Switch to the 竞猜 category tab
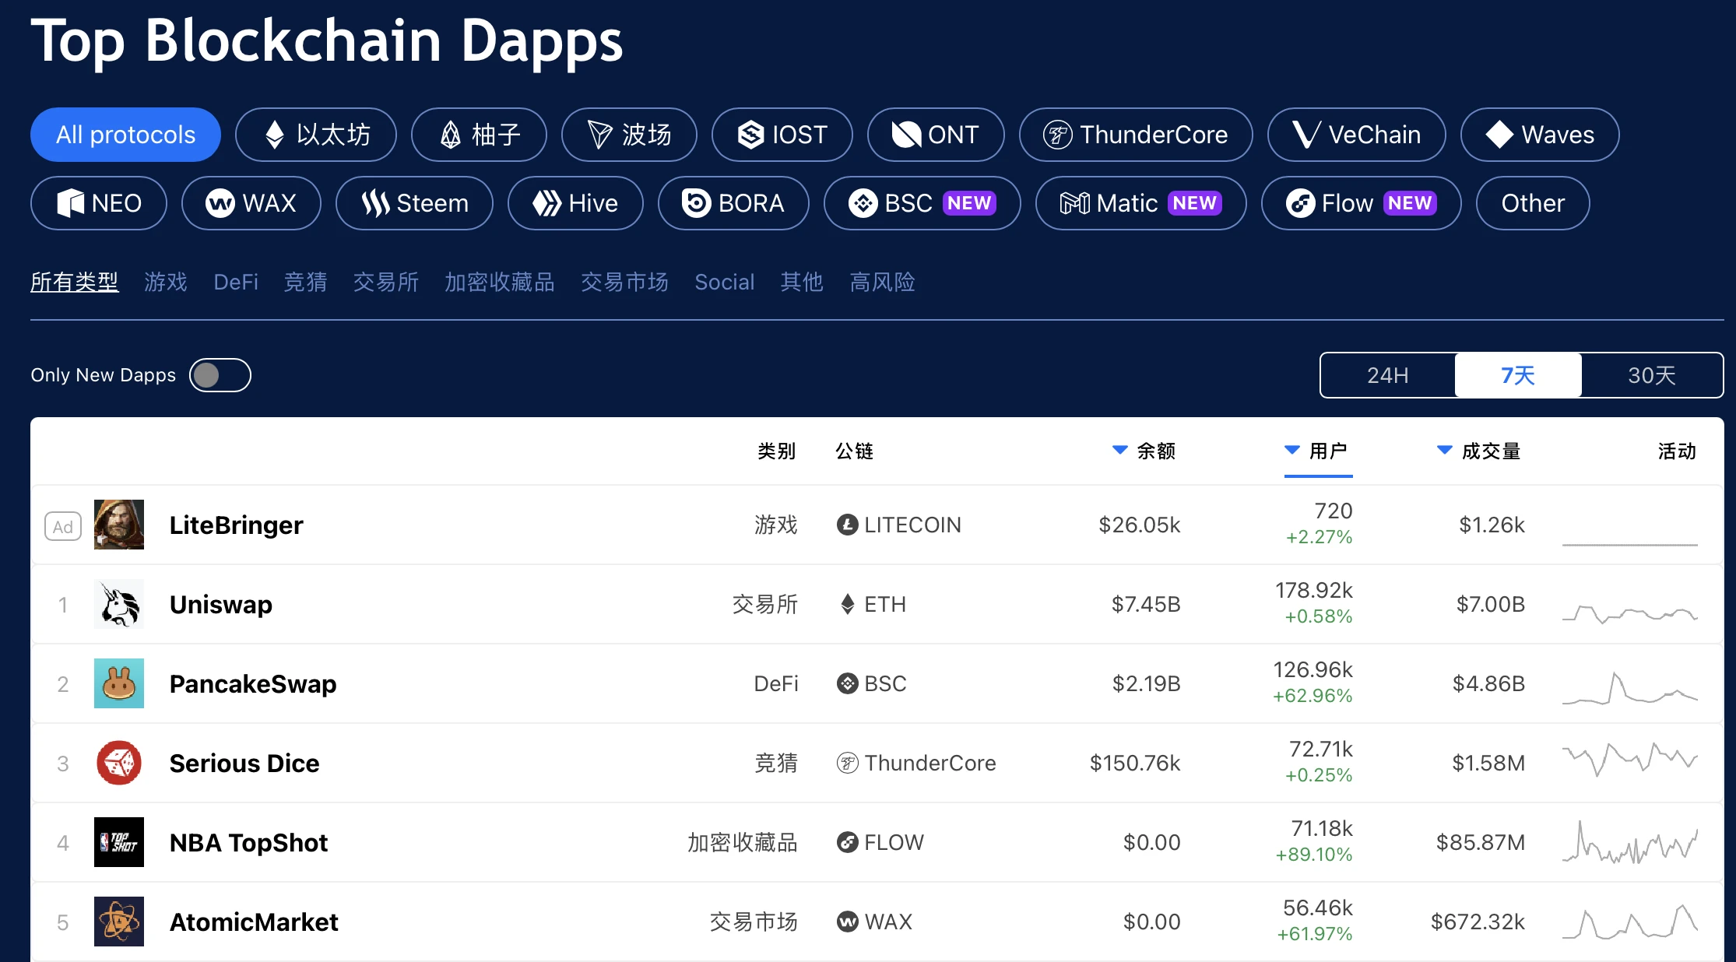Viewport: 1736px width, 962px height. 305,282
